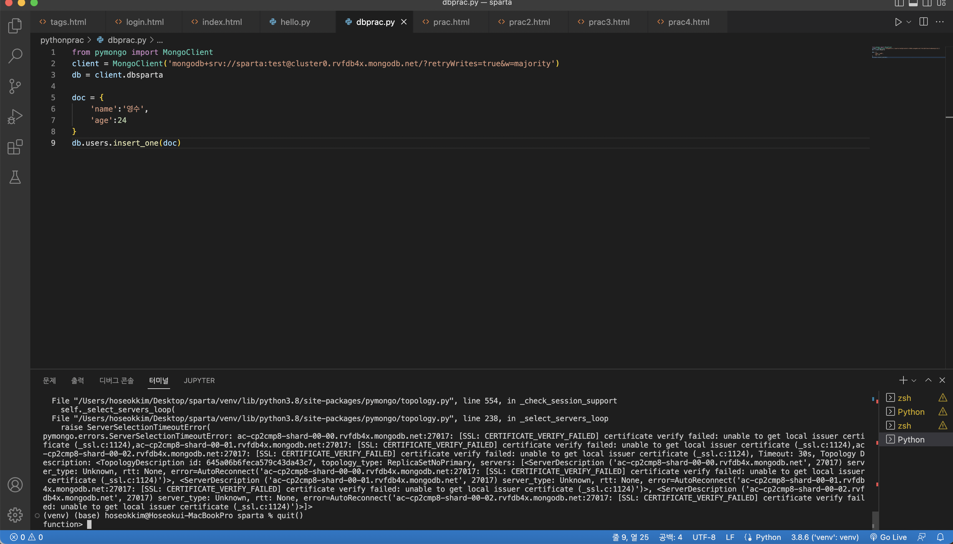Change the Python language mode in status bar

pyautogui.click(x=768, y=537)
